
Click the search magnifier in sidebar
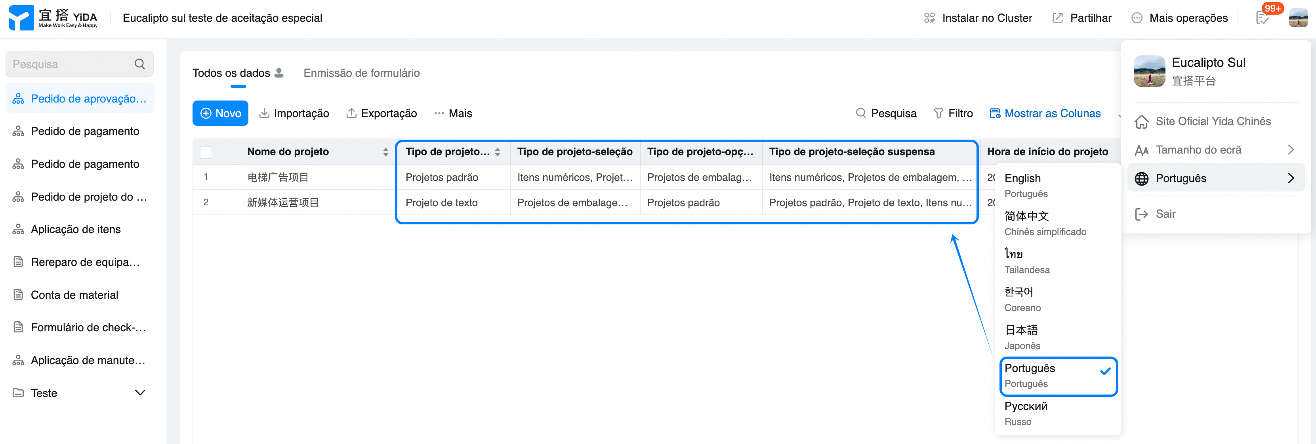(139, 64)
